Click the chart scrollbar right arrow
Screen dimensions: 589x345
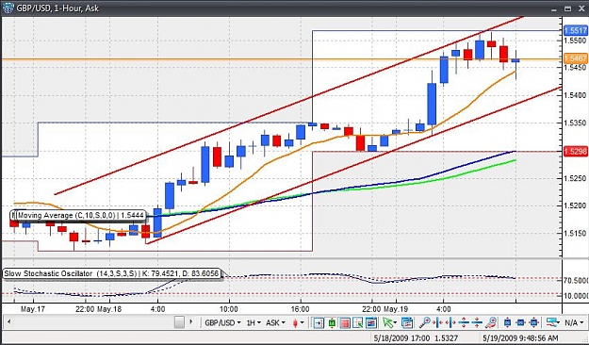(191, 322)
